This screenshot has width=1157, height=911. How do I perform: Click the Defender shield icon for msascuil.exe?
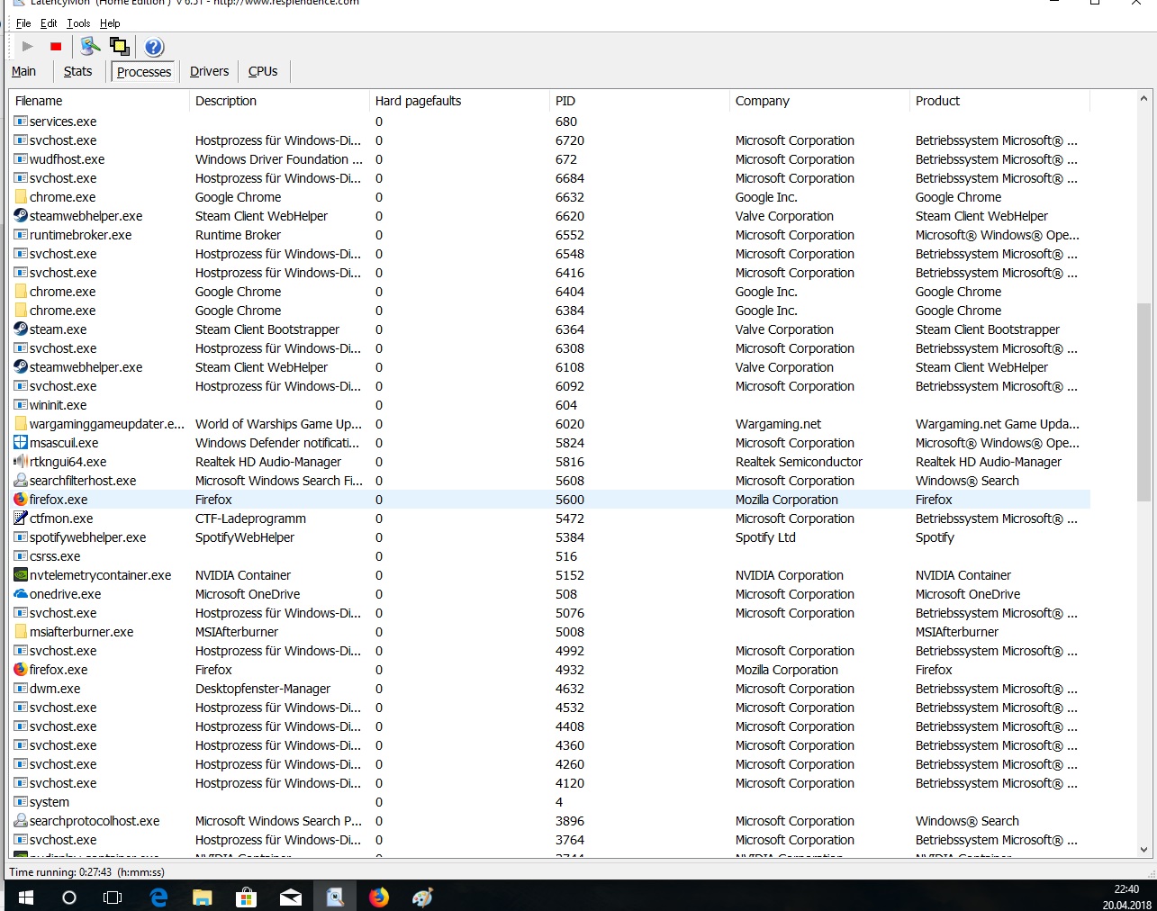[21, 443]
